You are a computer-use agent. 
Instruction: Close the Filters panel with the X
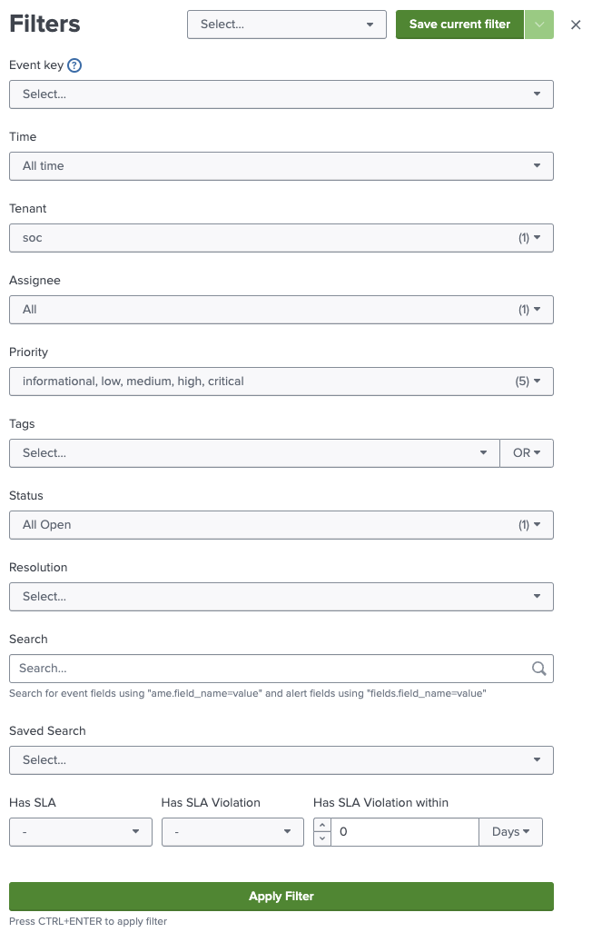pos(576,25)
